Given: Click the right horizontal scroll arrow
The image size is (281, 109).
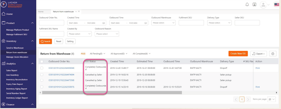Looking at the screenshot, I should pyautogui.click(x=276, y=93).
